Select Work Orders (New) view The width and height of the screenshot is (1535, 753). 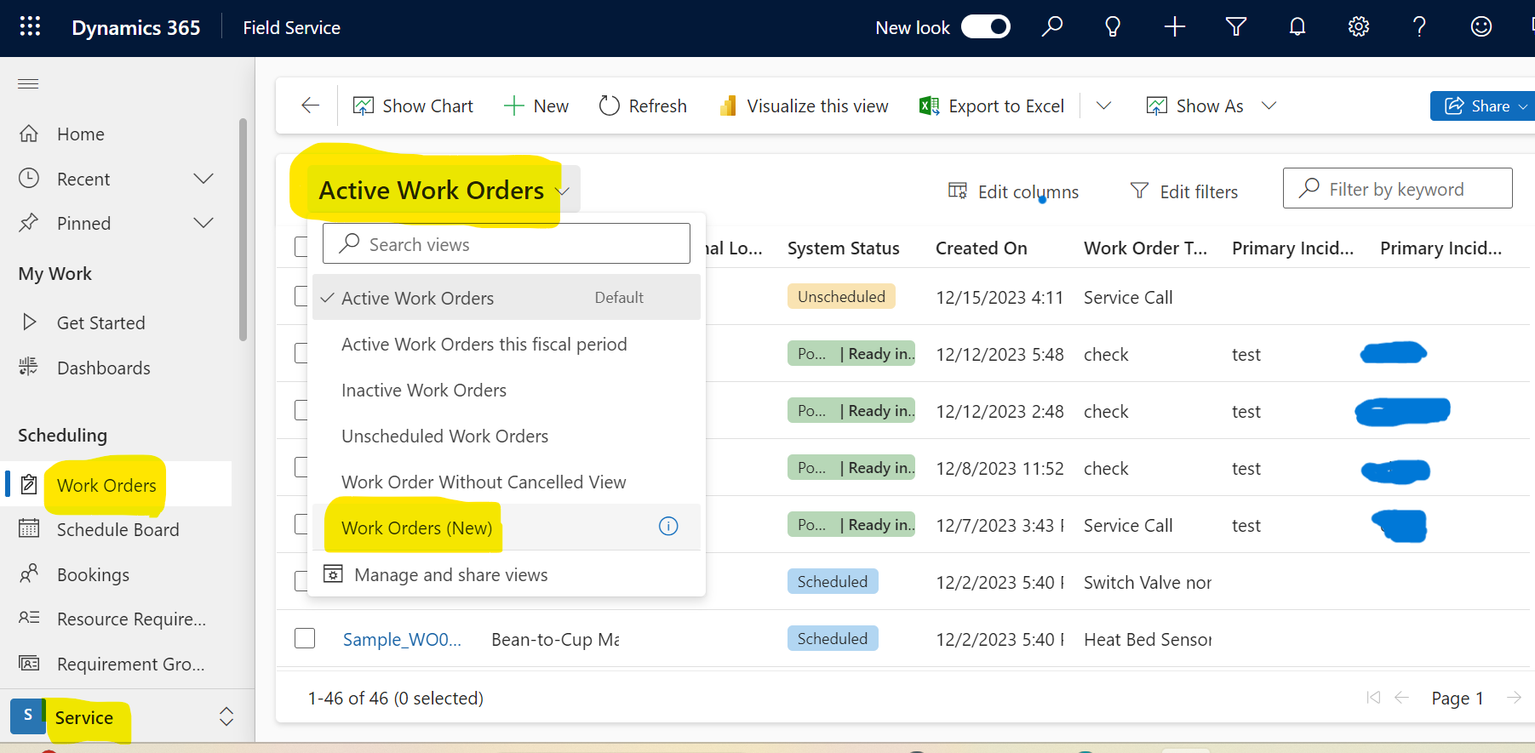click(x=506, y=528)
